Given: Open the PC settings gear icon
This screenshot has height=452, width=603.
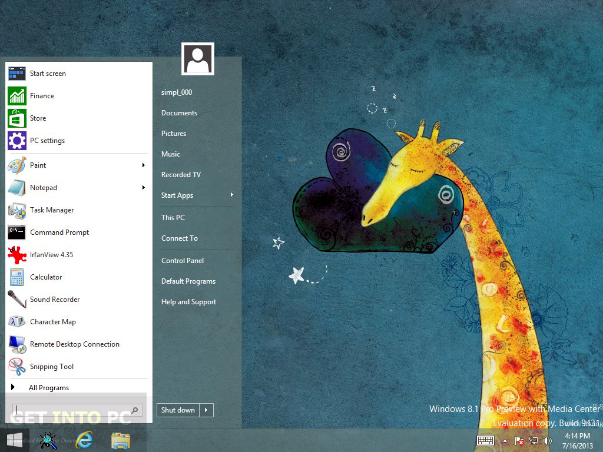Looking at the screenshot, I should [17, 140].
